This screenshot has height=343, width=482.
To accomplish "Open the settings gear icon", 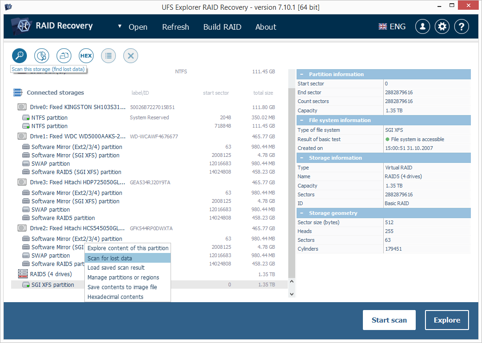I will [442, 27].
